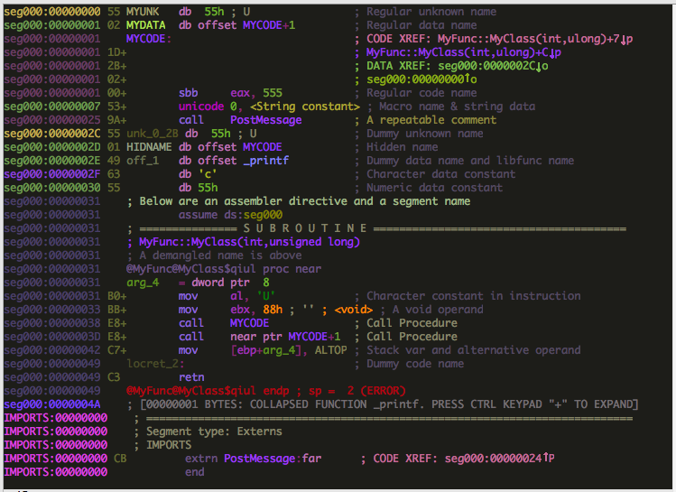The width and height of the screenshot is (676, 492).
Task: Click the MYDATA data name
Action: click(145, 25)
